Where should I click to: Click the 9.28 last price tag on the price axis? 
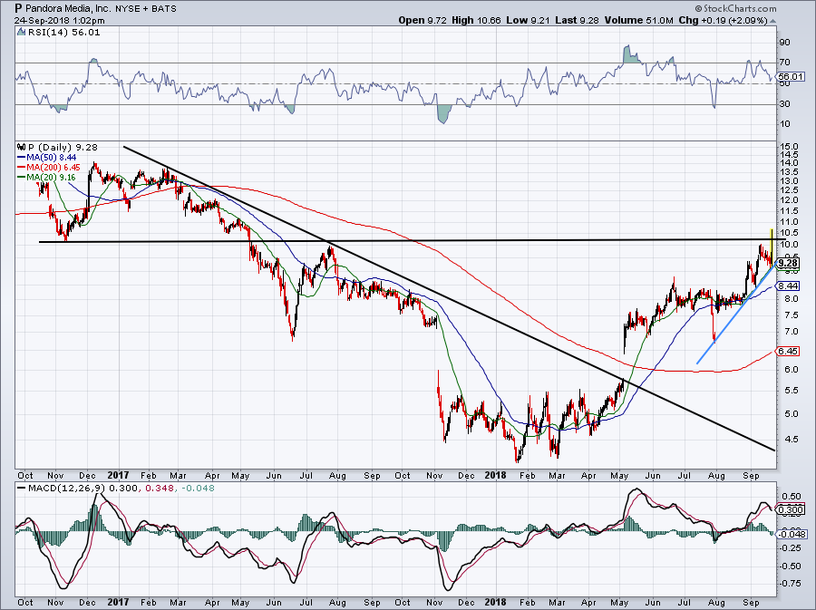pos(789,263)
